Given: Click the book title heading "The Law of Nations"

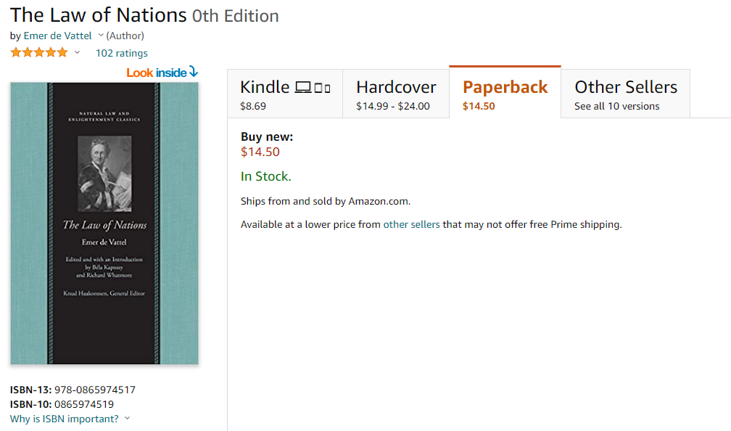Looking at the screenshot, I should pos(99,15).
